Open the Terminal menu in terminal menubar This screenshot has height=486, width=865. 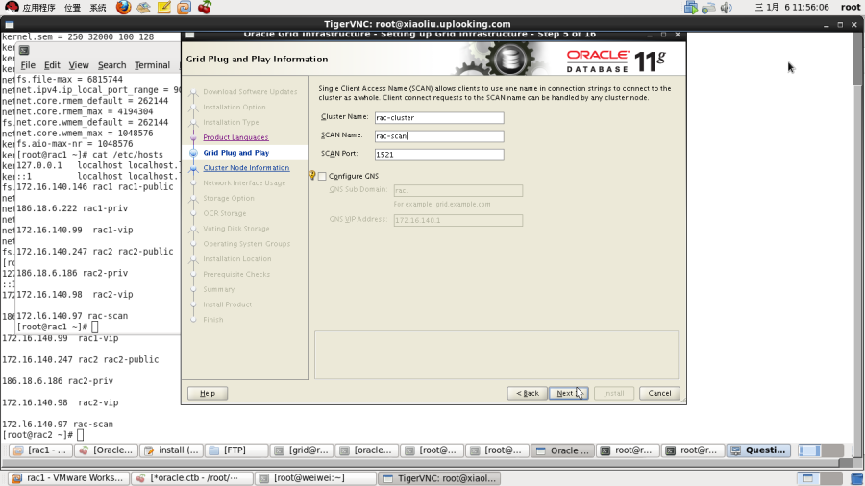click(152, 65)
